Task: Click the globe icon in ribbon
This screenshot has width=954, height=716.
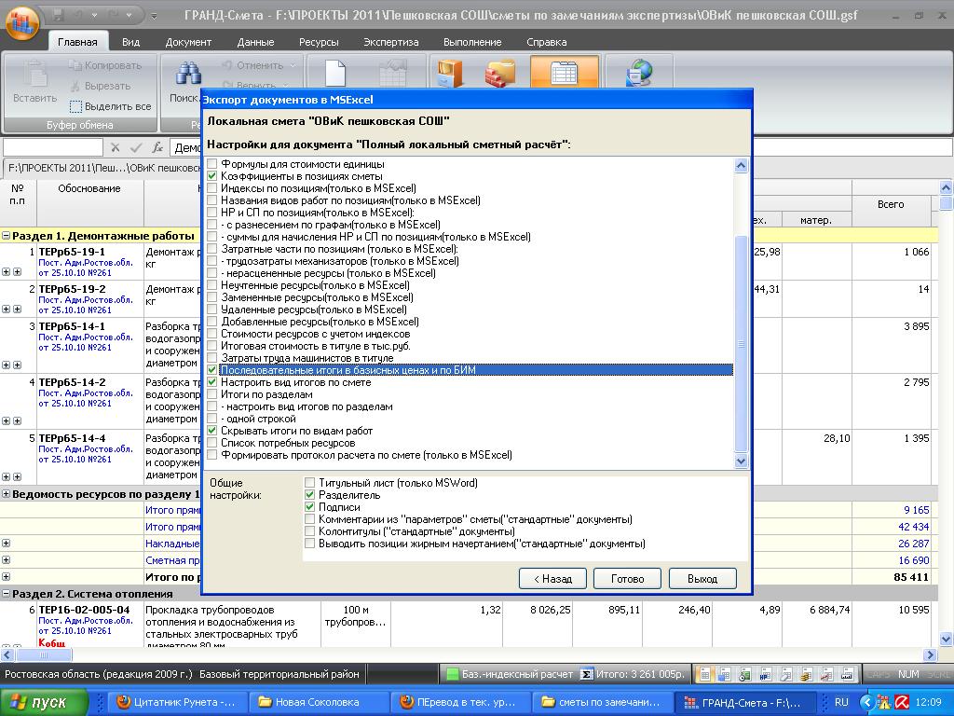Action: pos(639,74)
